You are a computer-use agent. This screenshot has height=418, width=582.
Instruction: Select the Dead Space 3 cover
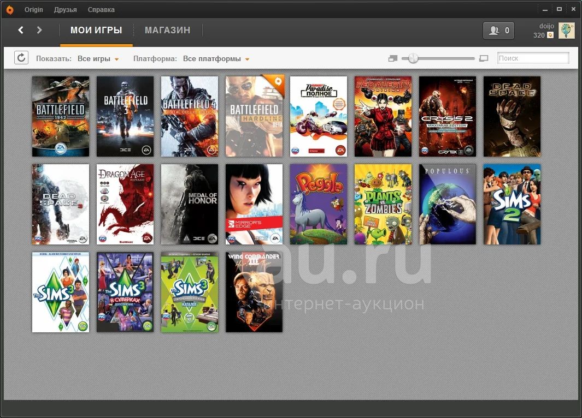pyautogui.click(x=61, y=204)
